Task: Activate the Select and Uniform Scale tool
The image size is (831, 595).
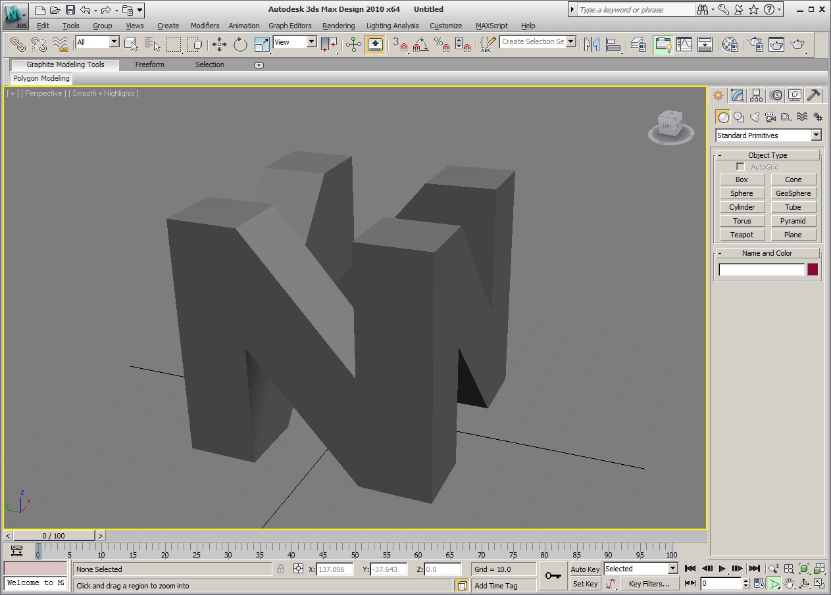Action: (x=262, y=44)
